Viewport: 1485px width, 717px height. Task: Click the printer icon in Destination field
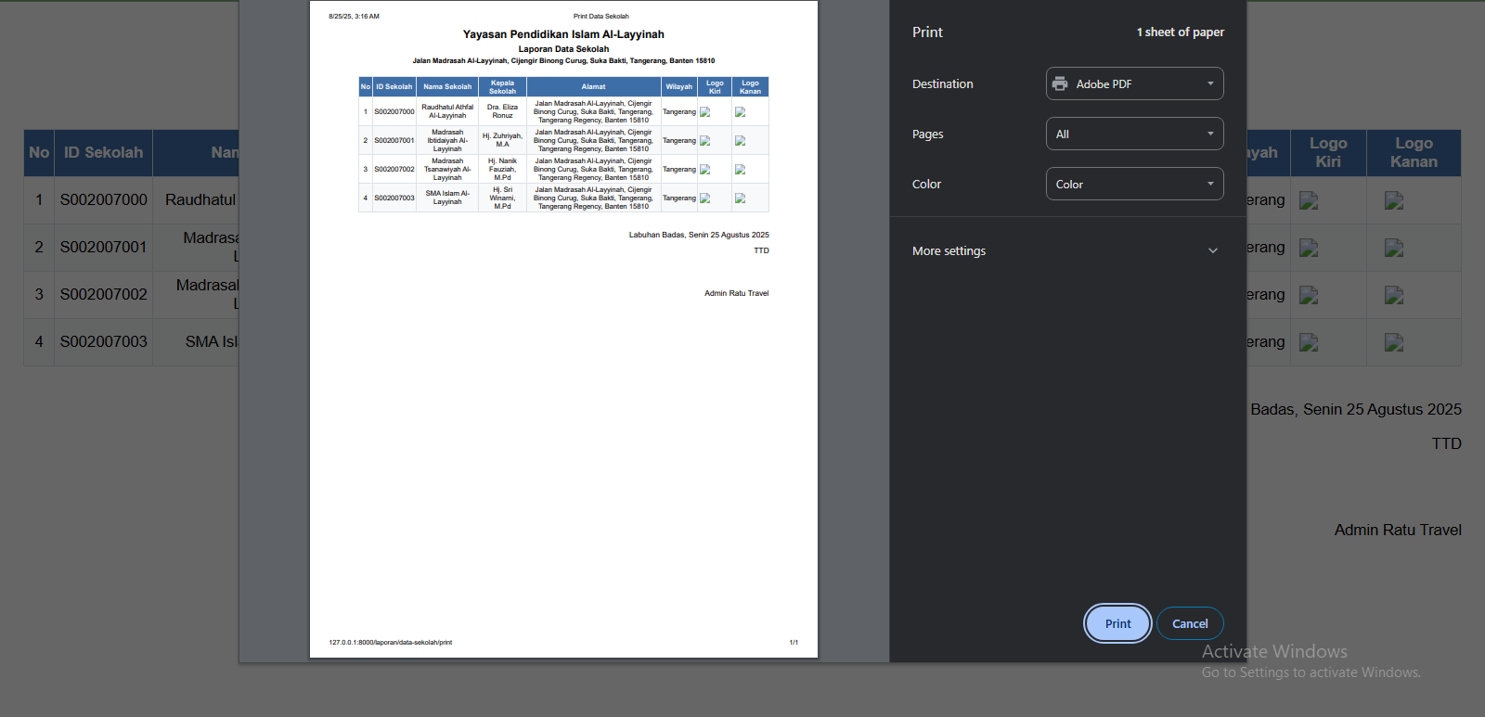pyautogui.click(x=1060, y=83)
